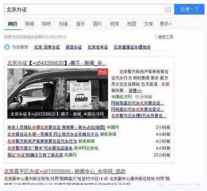Viewport: 207px width, 191px height.
Task: Click the 中国网 source label
Action: click(113, 127)
